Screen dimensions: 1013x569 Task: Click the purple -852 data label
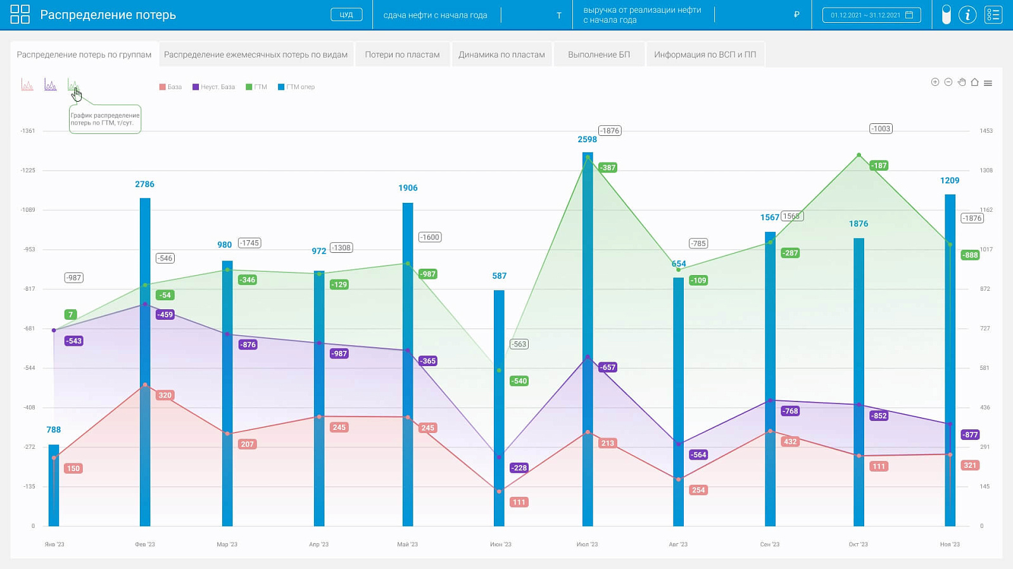coord(879,415)
